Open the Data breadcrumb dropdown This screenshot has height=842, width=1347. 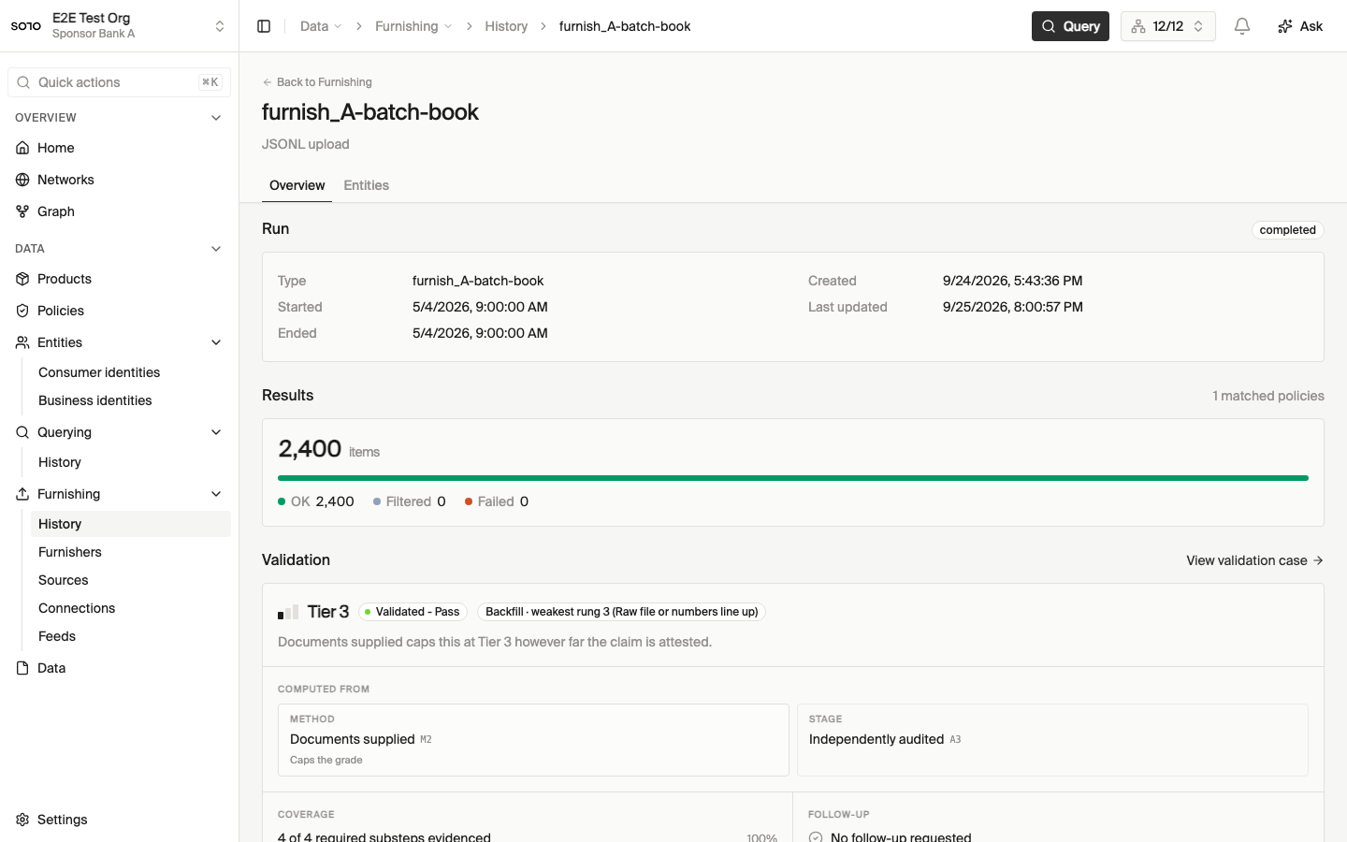point(321,26)
